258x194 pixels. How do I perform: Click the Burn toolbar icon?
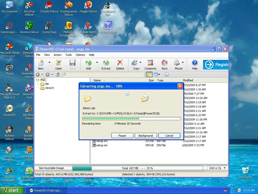coord(164,65)
